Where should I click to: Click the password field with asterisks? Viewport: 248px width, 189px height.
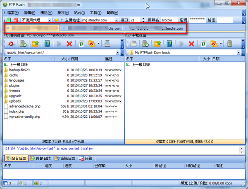click(x=198, y=20)
